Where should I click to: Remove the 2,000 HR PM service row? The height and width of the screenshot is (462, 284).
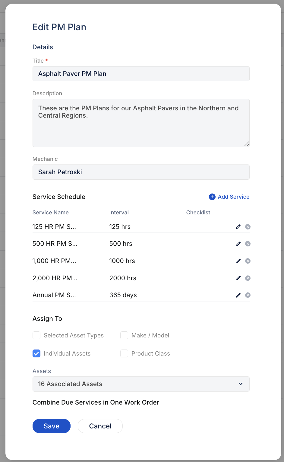pos(248,278)
